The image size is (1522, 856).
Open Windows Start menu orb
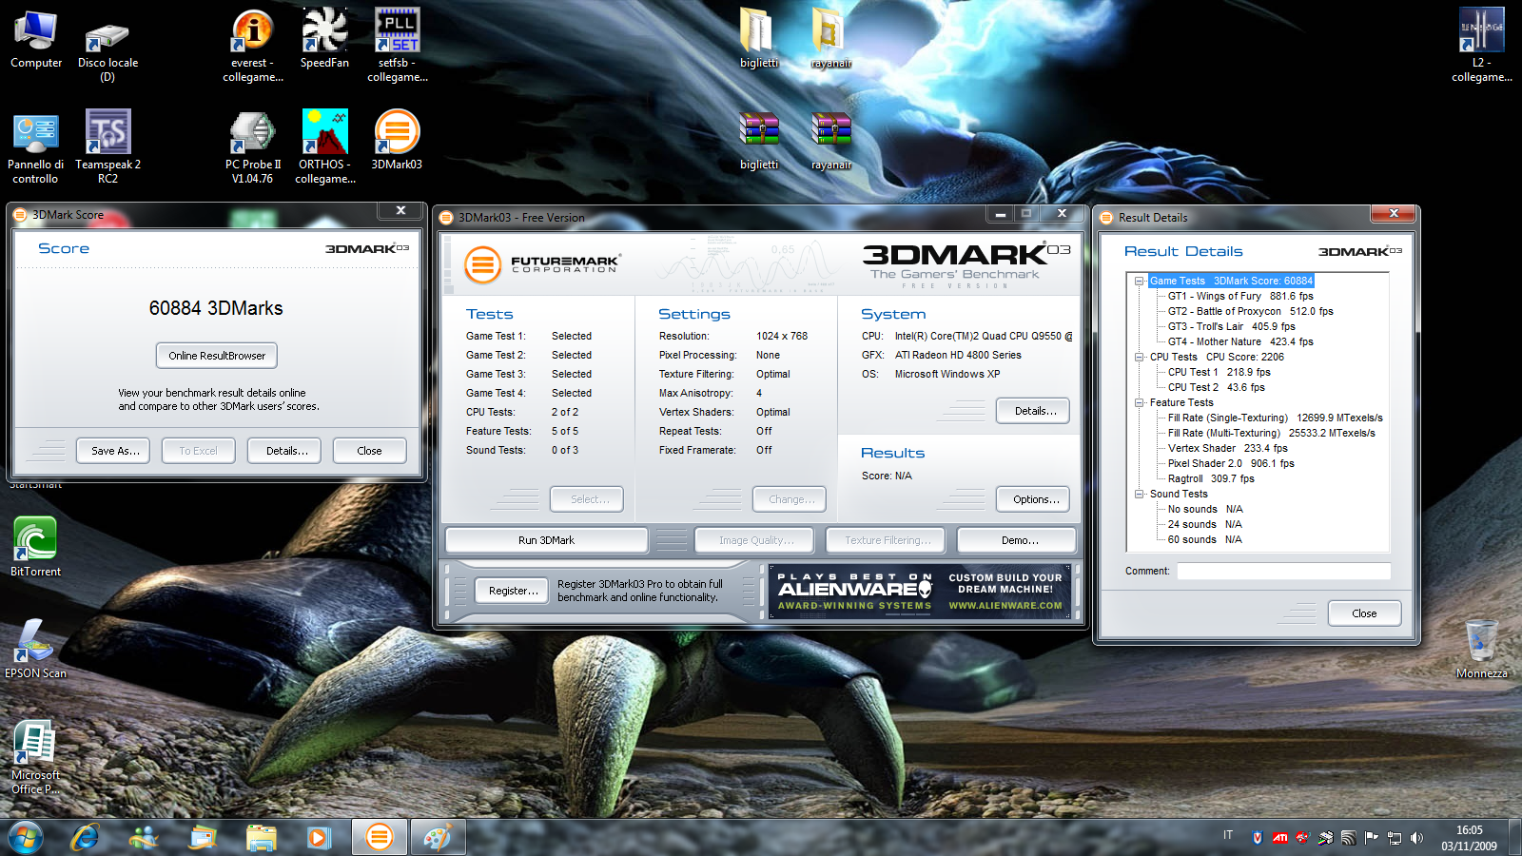click(26, 837)
